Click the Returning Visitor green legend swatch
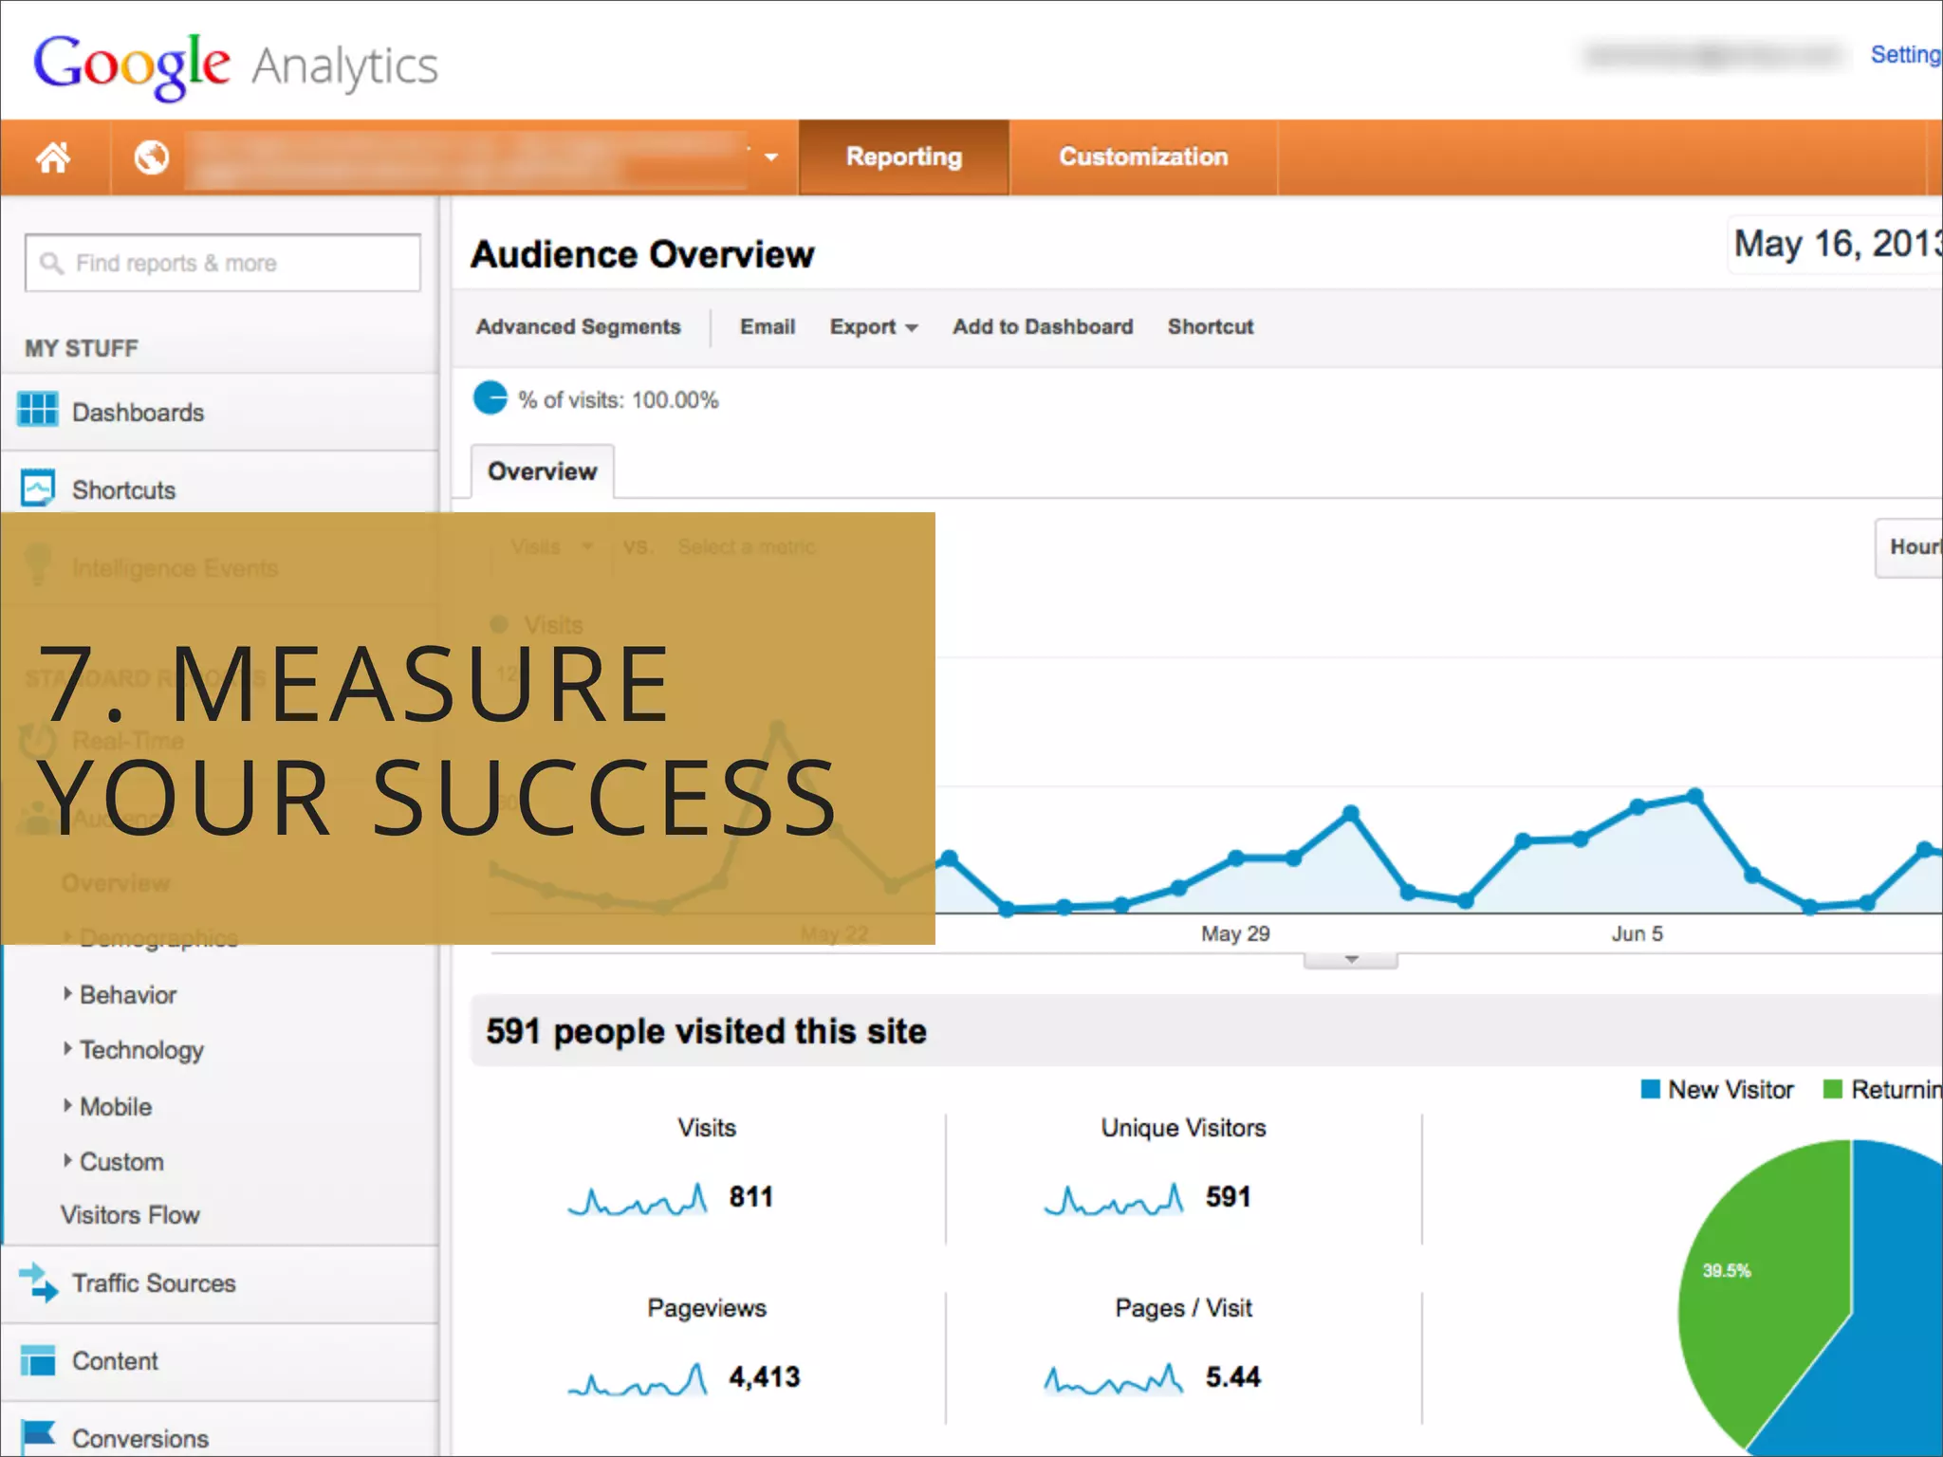1943x1457 pixels. 1833,1089
